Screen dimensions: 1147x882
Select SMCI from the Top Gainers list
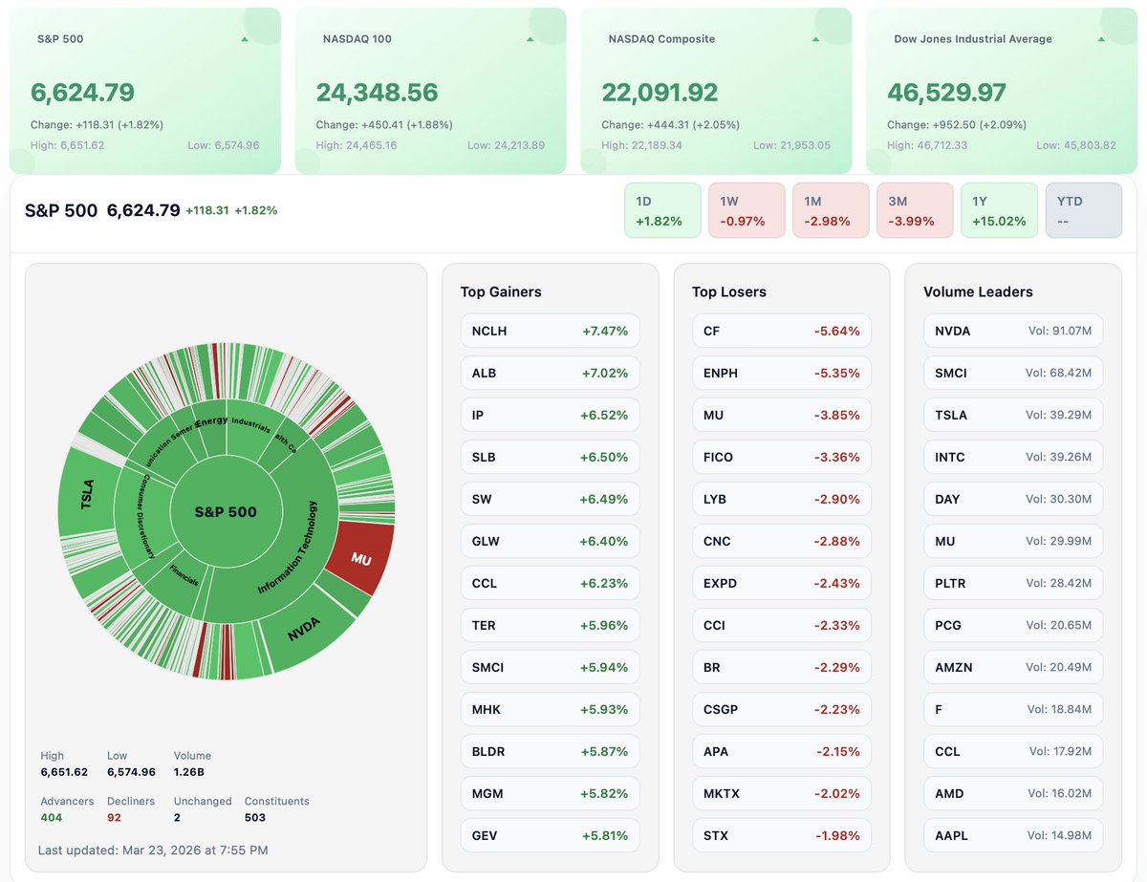pyautogui.click(x=550, y=667)
